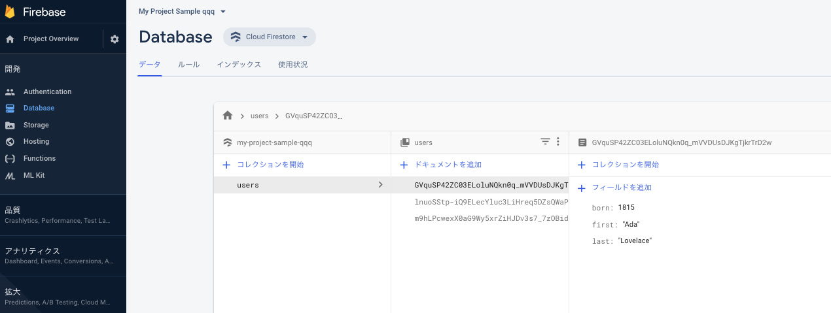Viewport: 831px width, 313px height.
Task: Expand the users row chevron
Action: point(380,185)
